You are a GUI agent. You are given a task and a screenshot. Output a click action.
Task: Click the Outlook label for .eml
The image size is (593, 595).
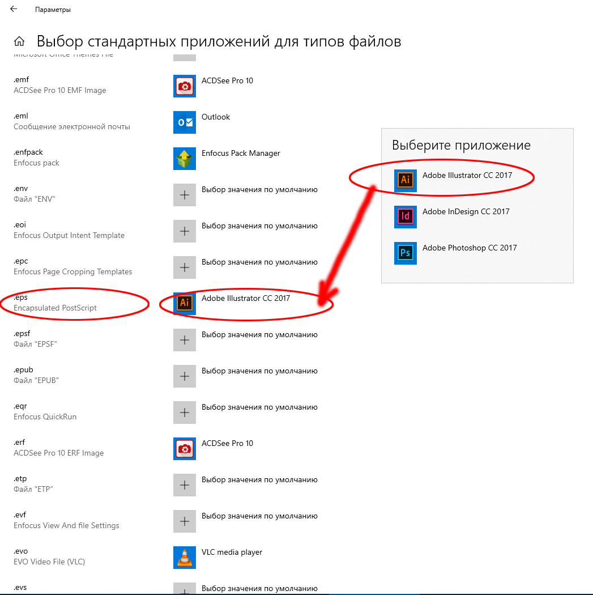point(216,117)
